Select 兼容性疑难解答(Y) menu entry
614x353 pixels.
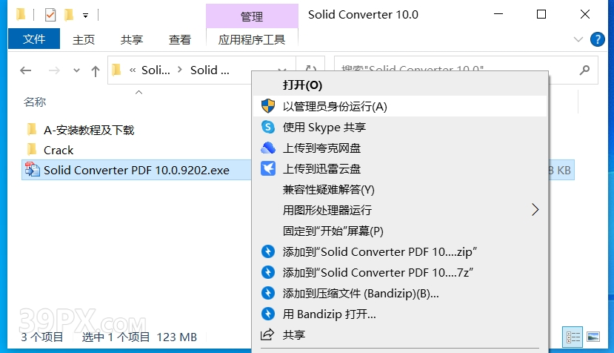[x=328, y=189]
